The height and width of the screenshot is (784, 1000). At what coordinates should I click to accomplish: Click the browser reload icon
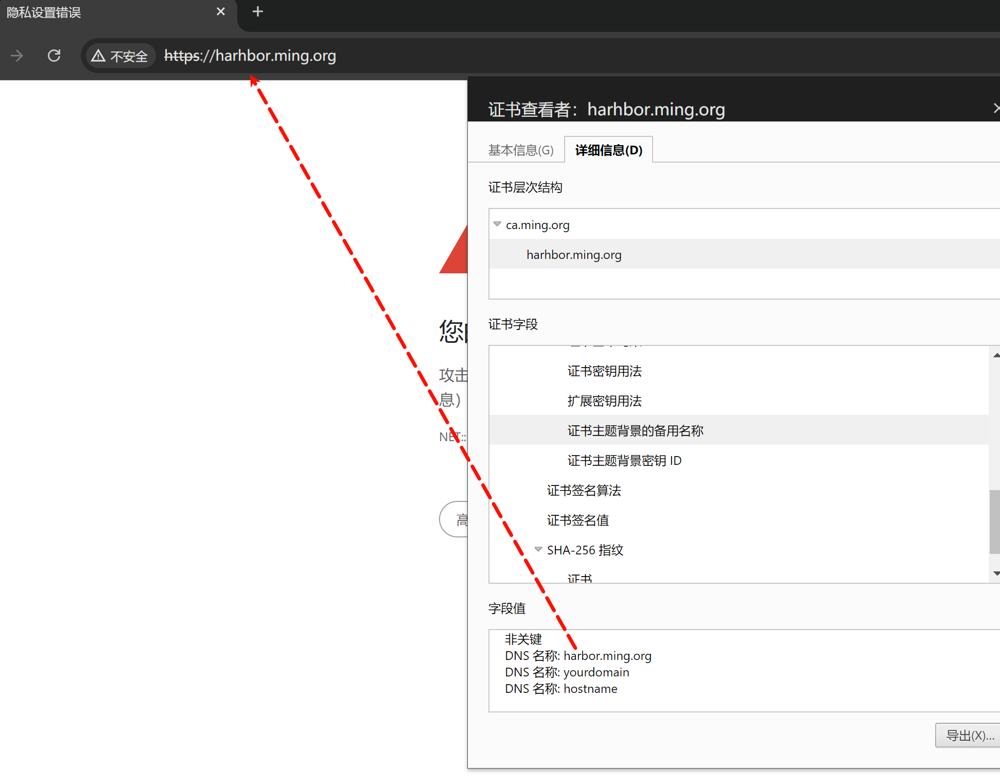(54, 56)
